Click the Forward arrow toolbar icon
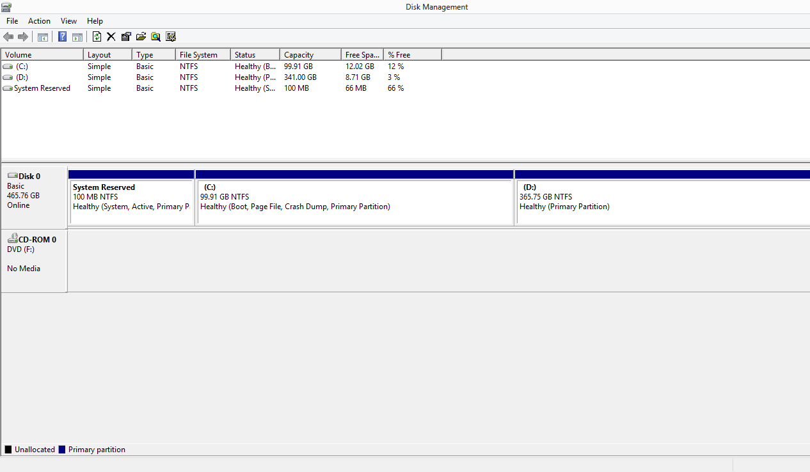 point(23,36)
